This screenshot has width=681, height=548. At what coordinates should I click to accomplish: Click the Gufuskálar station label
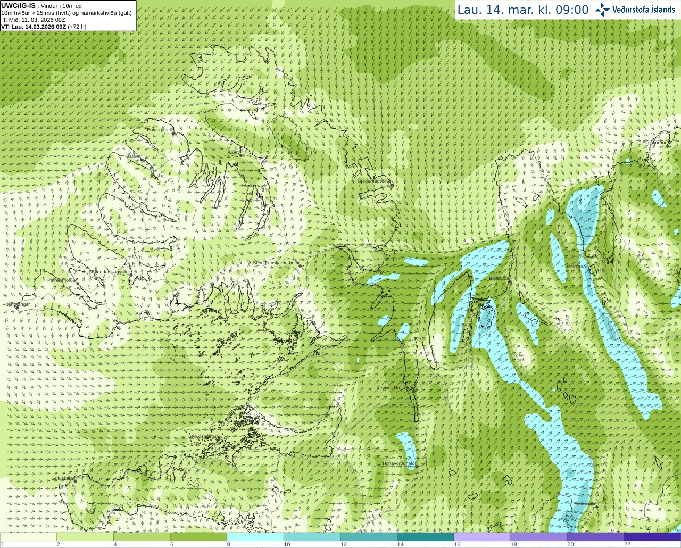coord(62,478)
